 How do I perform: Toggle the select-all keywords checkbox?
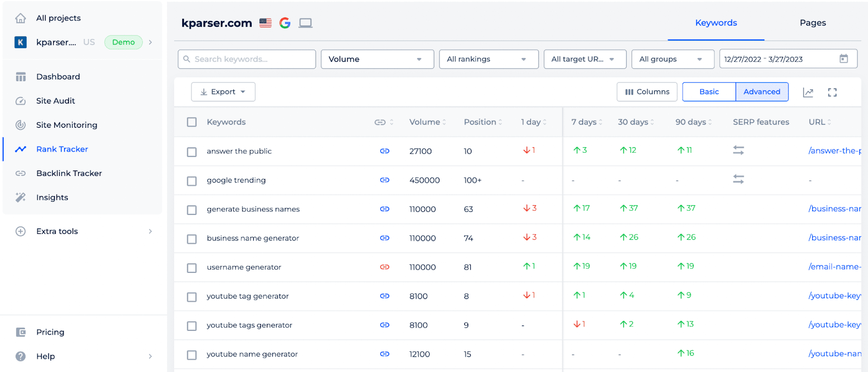(192, 122)
